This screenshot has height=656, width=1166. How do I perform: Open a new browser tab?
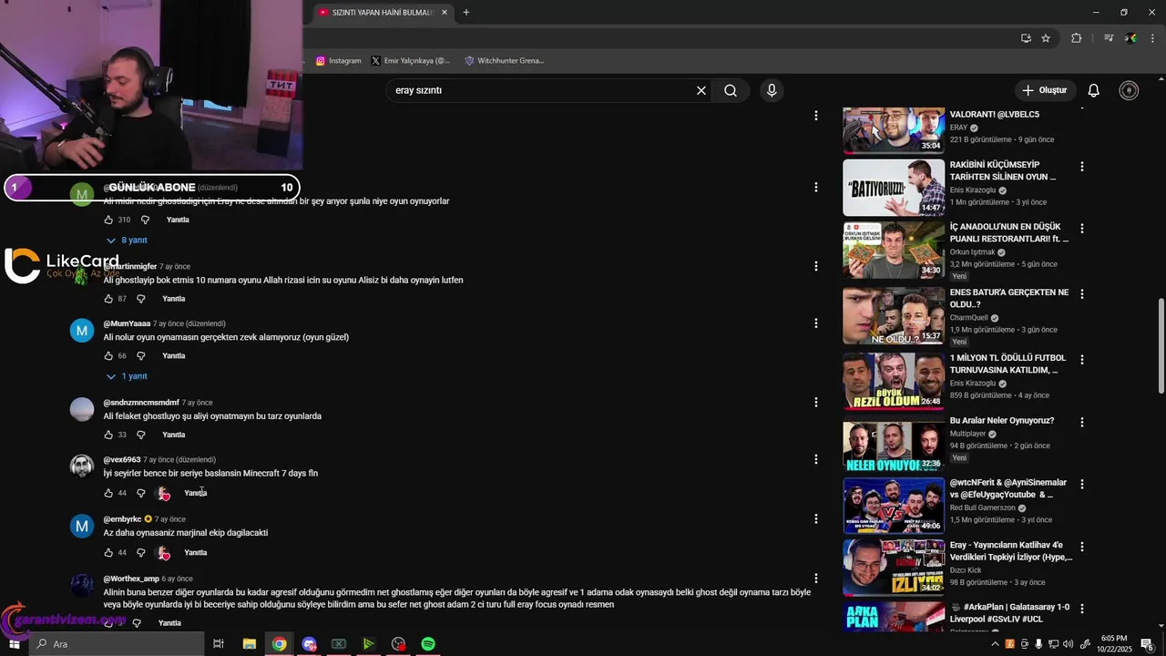point(466,13)
